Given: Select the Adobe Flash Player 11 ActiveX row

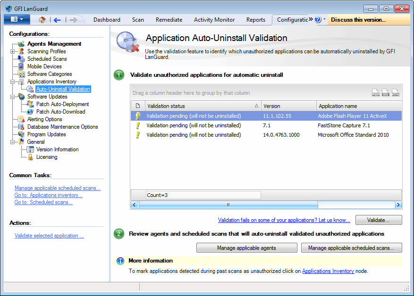Looking at the screenshot, I should tap(266, 116).
